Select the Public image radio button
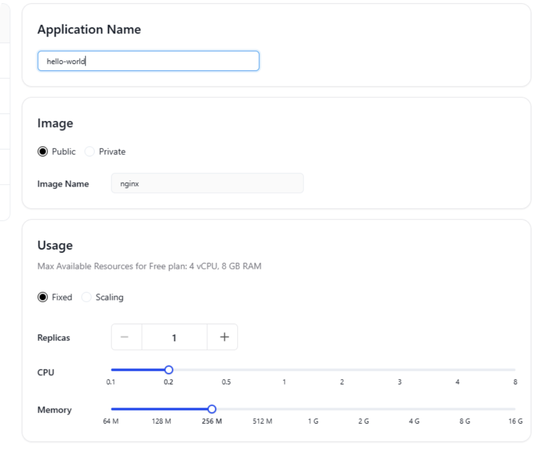 pos(43,152)
